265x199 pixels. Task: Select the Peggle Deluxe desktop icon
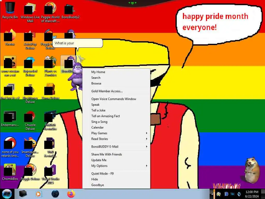click(x=30, y=172)
